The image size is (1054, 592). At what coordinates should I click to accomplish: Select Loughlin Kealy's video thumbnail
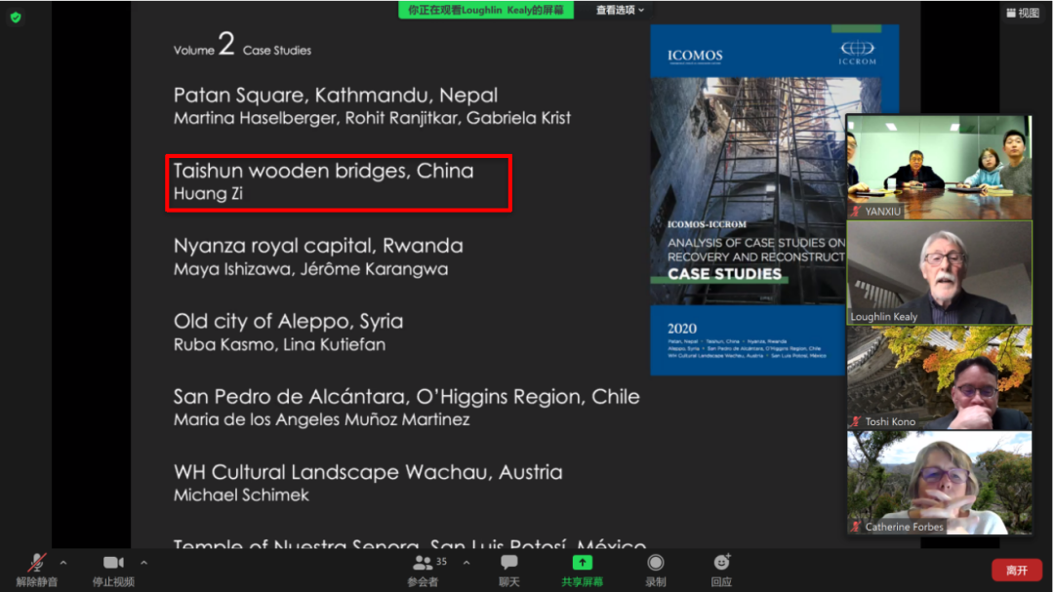939,273
